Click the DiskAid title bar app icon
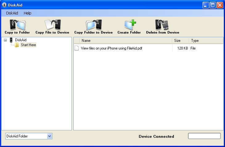The height and width of the screenshot is (147, 225). pyautogui.click(x=4, y=5)
